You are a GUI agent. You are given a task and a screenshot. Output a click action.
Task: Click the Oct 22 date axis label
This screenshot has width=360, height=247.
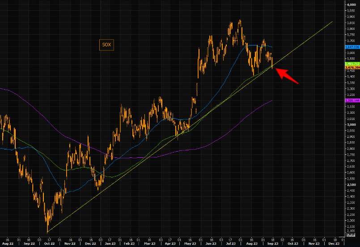pyautogui.click(x=49, y=244)
